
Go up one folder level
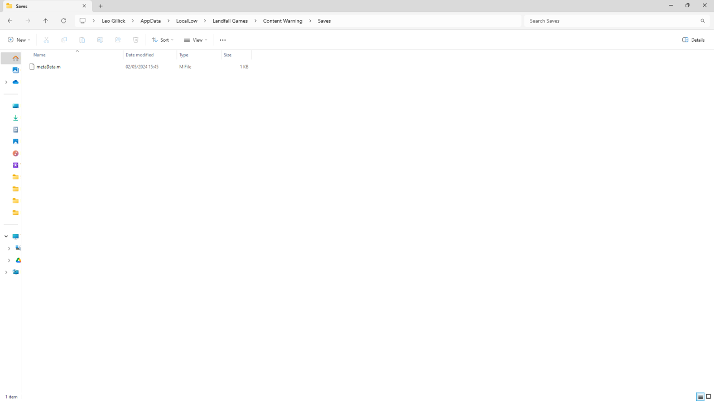[46, 21]
